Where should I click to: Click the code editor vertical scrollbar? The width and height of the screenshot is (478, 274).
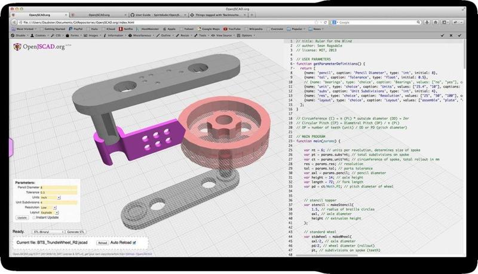(x=464, y=55)
